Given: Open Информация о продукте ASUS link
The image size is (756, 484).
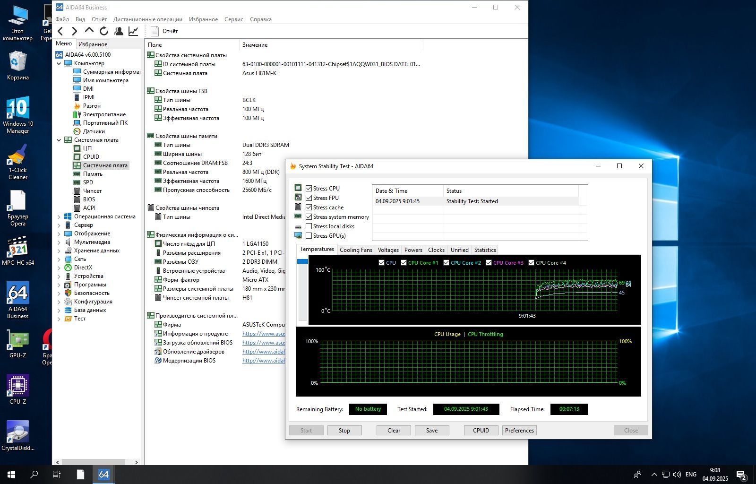Looking at the screenshot, I should pos(264,334).
